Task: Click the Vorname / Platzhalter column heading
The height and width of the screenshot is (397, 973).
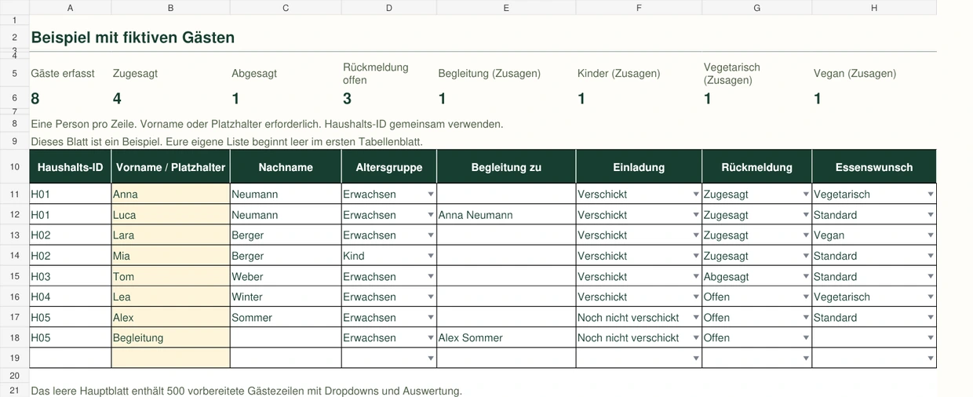Action: pyautogui.click(x=170, y=167)
